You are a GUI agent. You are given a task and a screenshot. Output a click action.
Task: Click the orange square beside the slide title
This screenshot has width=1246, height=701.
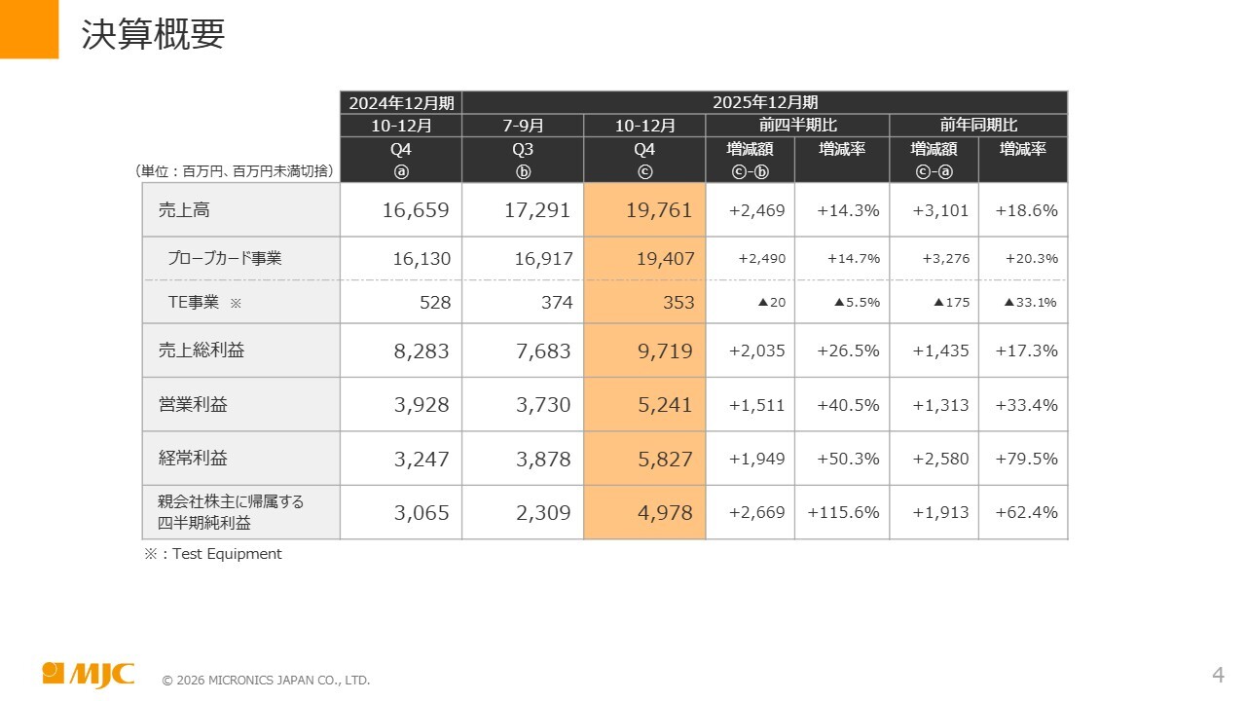[x=28, y=29]
